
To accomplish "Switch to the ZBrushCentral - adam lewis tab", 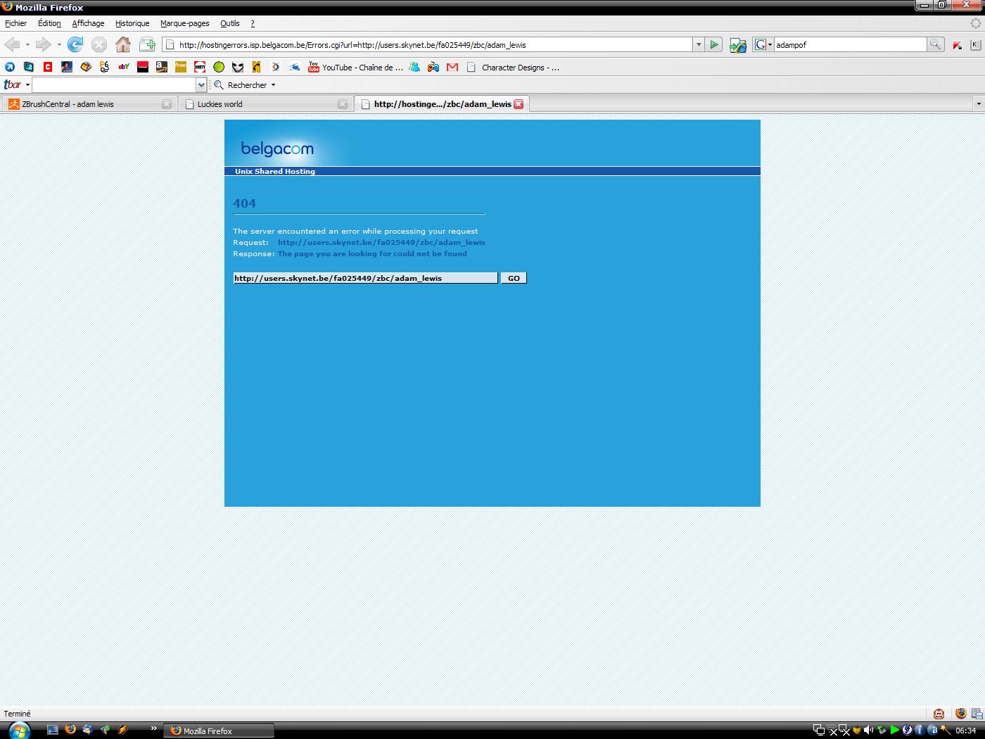I will pyautogui.click(x=89, y=104).
